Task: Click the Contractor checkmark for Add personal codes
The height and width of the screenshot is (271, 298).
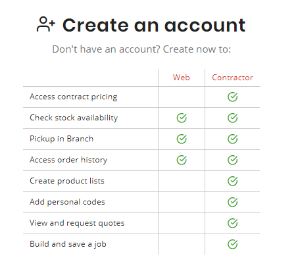Action: tap(232, 202)
